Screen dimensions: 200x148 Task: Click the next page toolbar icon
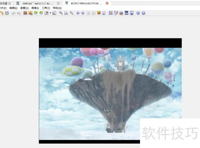[94, 13]
